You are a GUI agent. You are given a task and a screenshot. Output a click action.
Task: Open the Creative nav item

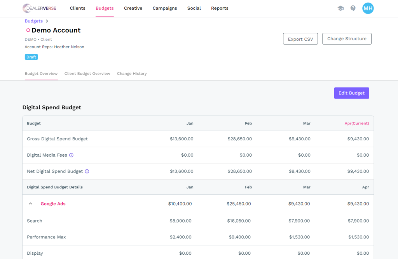pyautogui.click(x=133, y=8)
